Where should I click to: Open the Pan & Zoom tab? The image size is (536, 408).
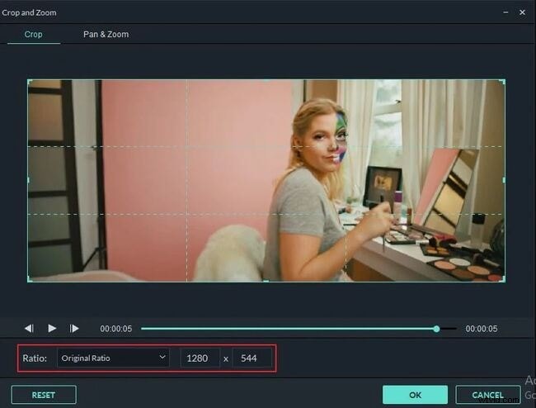[x=106, y=34]
